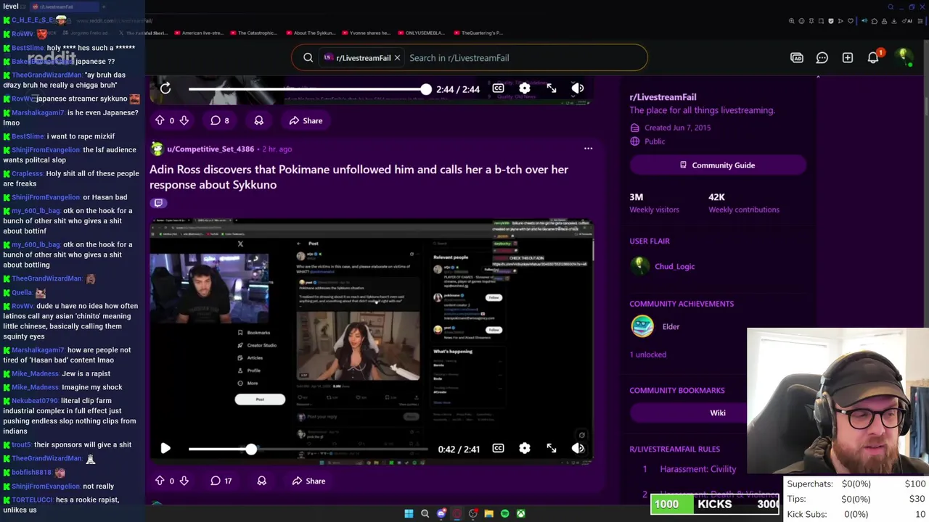Click the reddit logo
This screenshot has width=929, height=522.
(52, 57)
